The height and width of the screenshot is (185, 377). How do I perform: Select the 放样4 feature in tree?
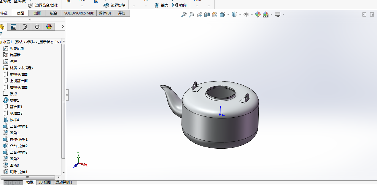click(14, 120)
